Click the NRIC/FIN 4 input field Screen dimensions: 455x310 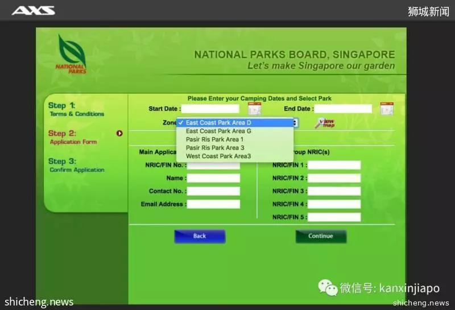point(334,204)
